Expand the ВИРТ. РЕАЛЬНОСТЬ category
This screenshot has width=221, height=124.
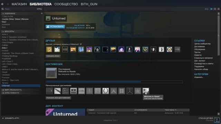click(3, 90)
